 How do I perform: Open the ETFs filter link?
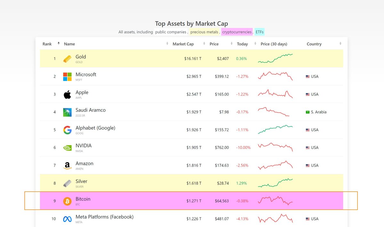(260, 32)
